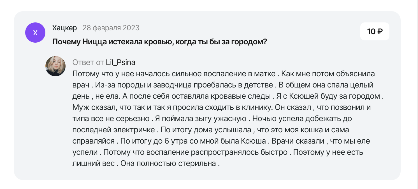Image resolution: width=418 pixels, height=189 pixels.
Task: Click the line starting 'день , не ела'
Action: tap(228, 96)
